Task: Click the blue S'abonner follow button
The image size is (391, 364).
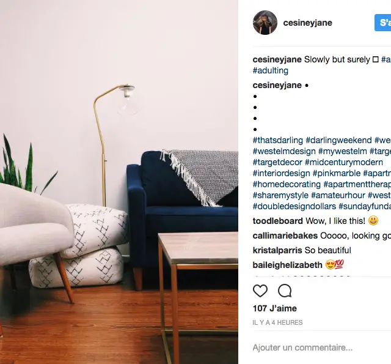Action: (383, 23)
